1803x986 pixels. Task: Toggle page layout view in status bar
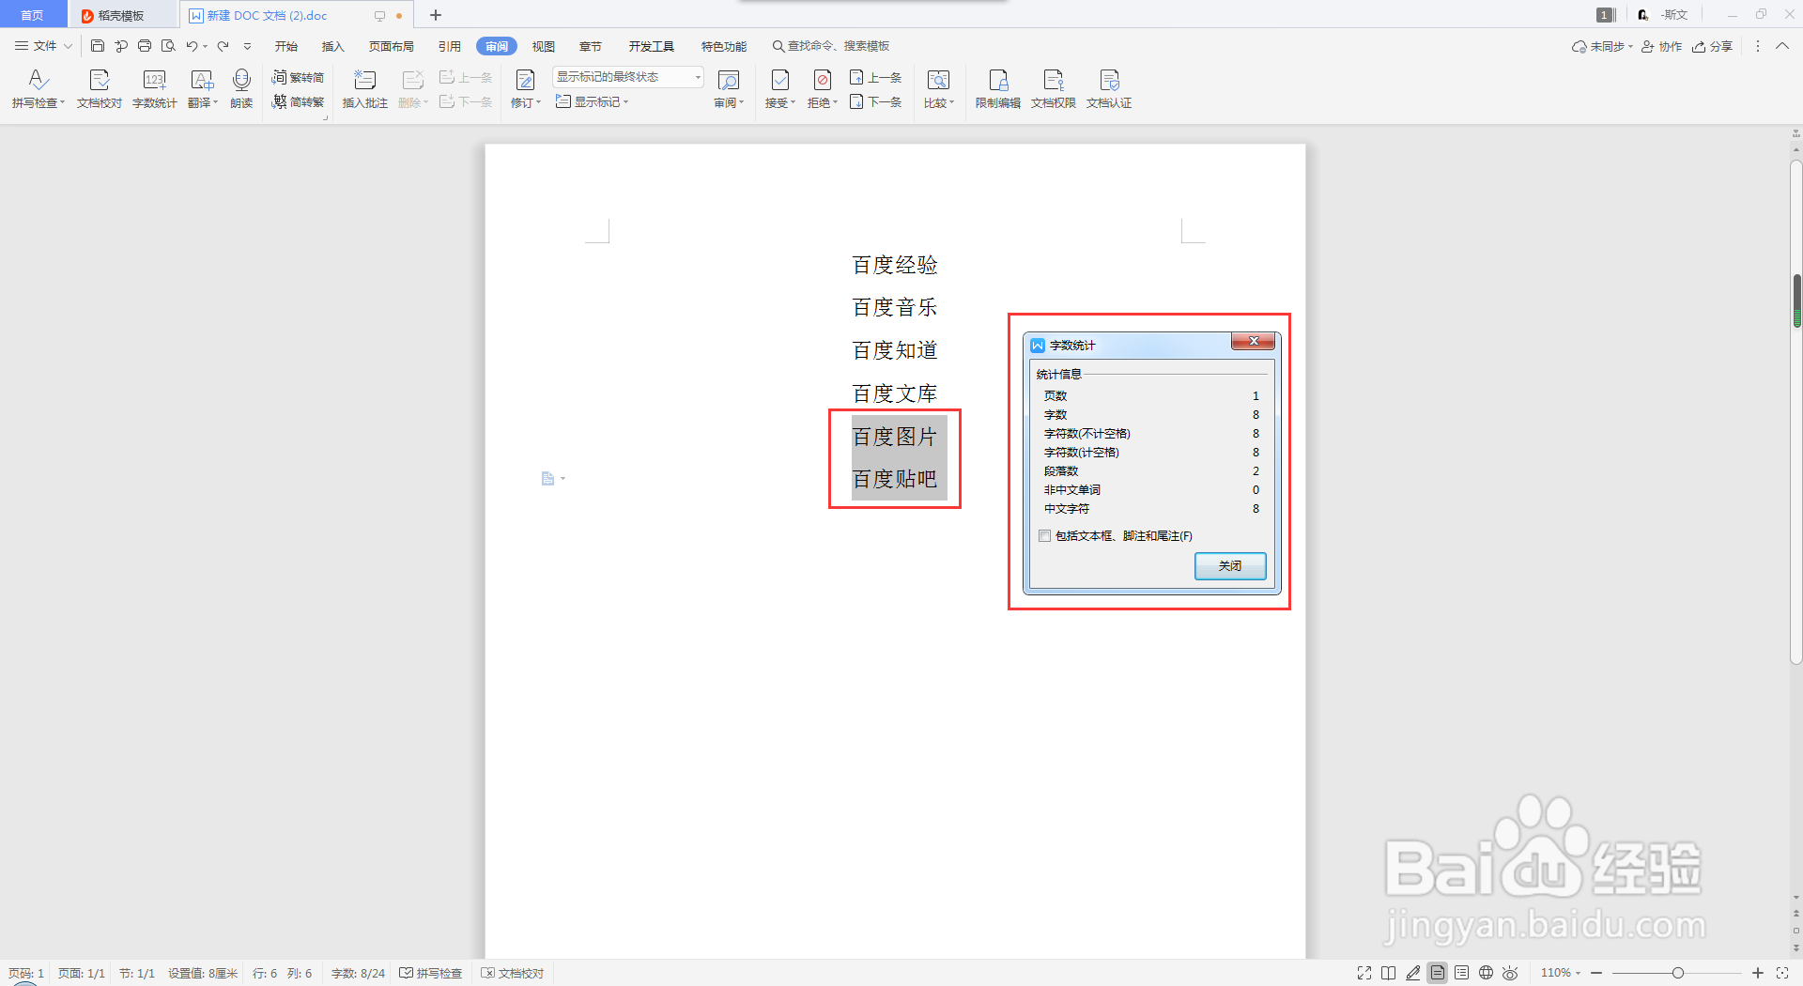(1438, 973)
